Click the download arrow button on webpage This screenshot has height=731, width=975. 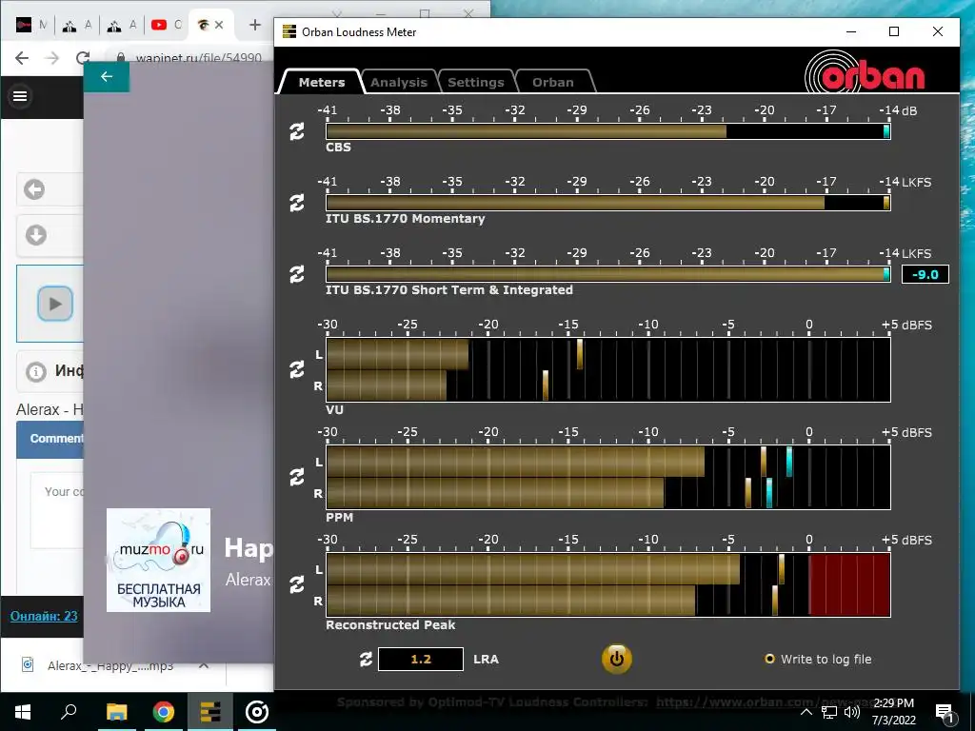point(35,235)
